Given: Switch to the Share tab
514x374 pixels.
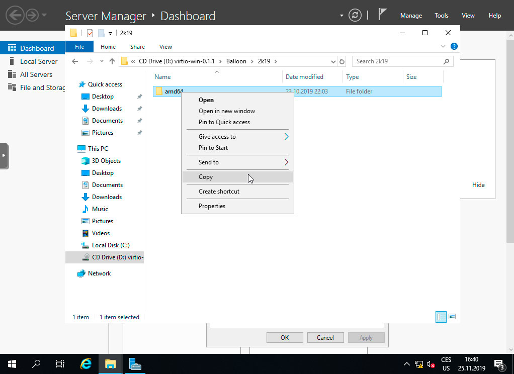Looking at the screenshot, I should point(137,46).
